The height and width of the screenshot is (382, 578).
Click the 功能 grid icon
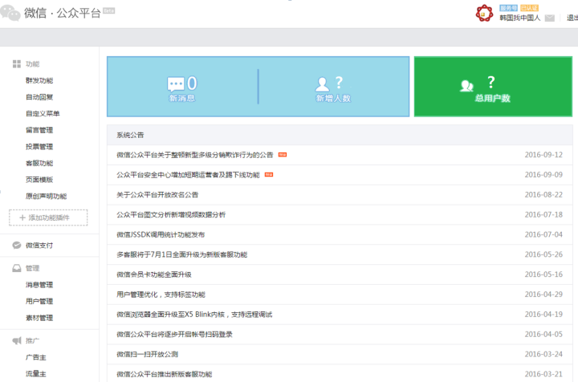click(x=17, y=64)
